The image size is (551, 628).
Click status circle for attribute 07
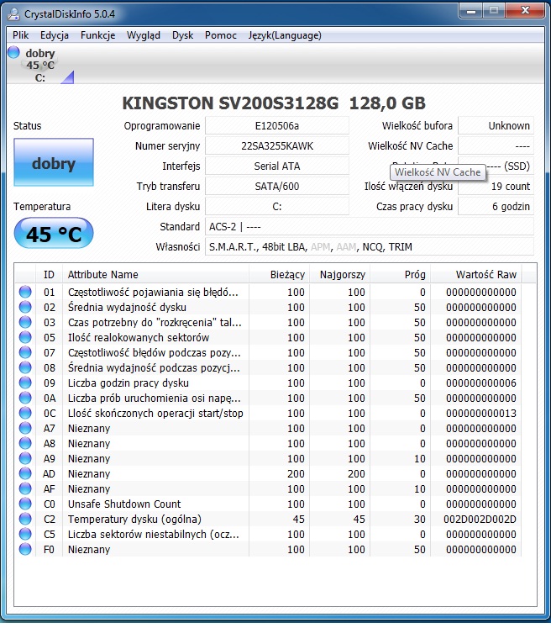[25, 353]
